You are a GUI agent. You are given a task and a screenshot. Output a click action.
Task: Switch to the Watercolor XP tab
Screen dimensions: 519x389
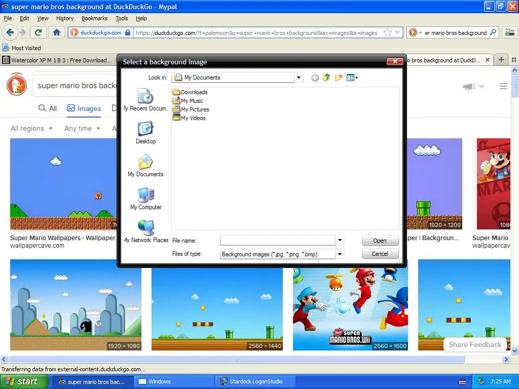pos(59,60)
